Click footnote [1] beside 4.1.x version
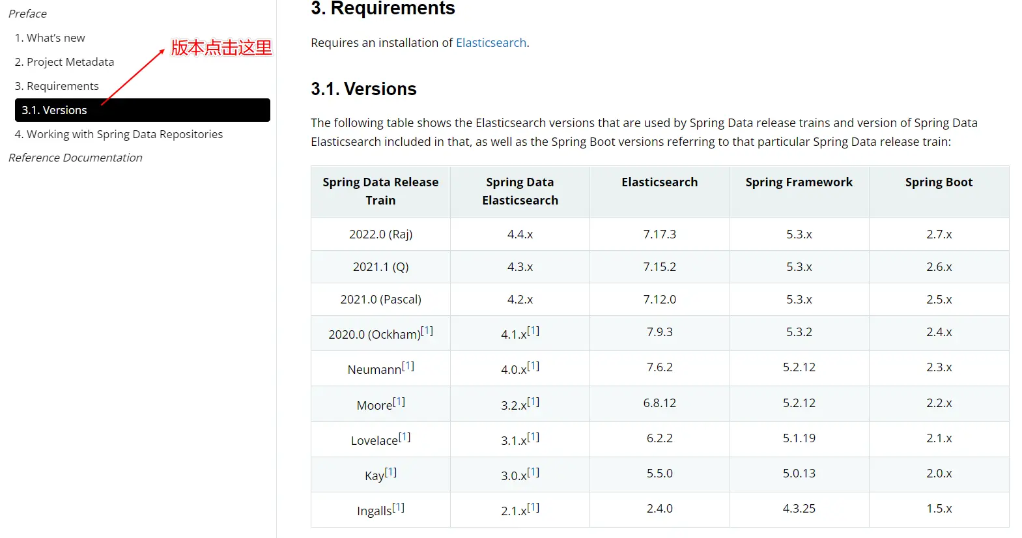The width and height of the screenshot is (1022, 538). [533, 330]
